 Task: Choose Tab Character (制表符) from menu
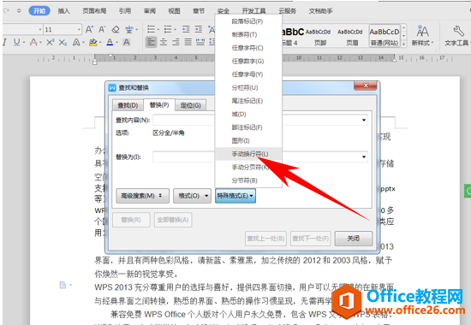coord(248,34)
